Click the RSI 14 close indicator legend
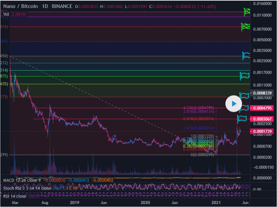The height and width of the screenshot is (207, 277). click(15, 196)
